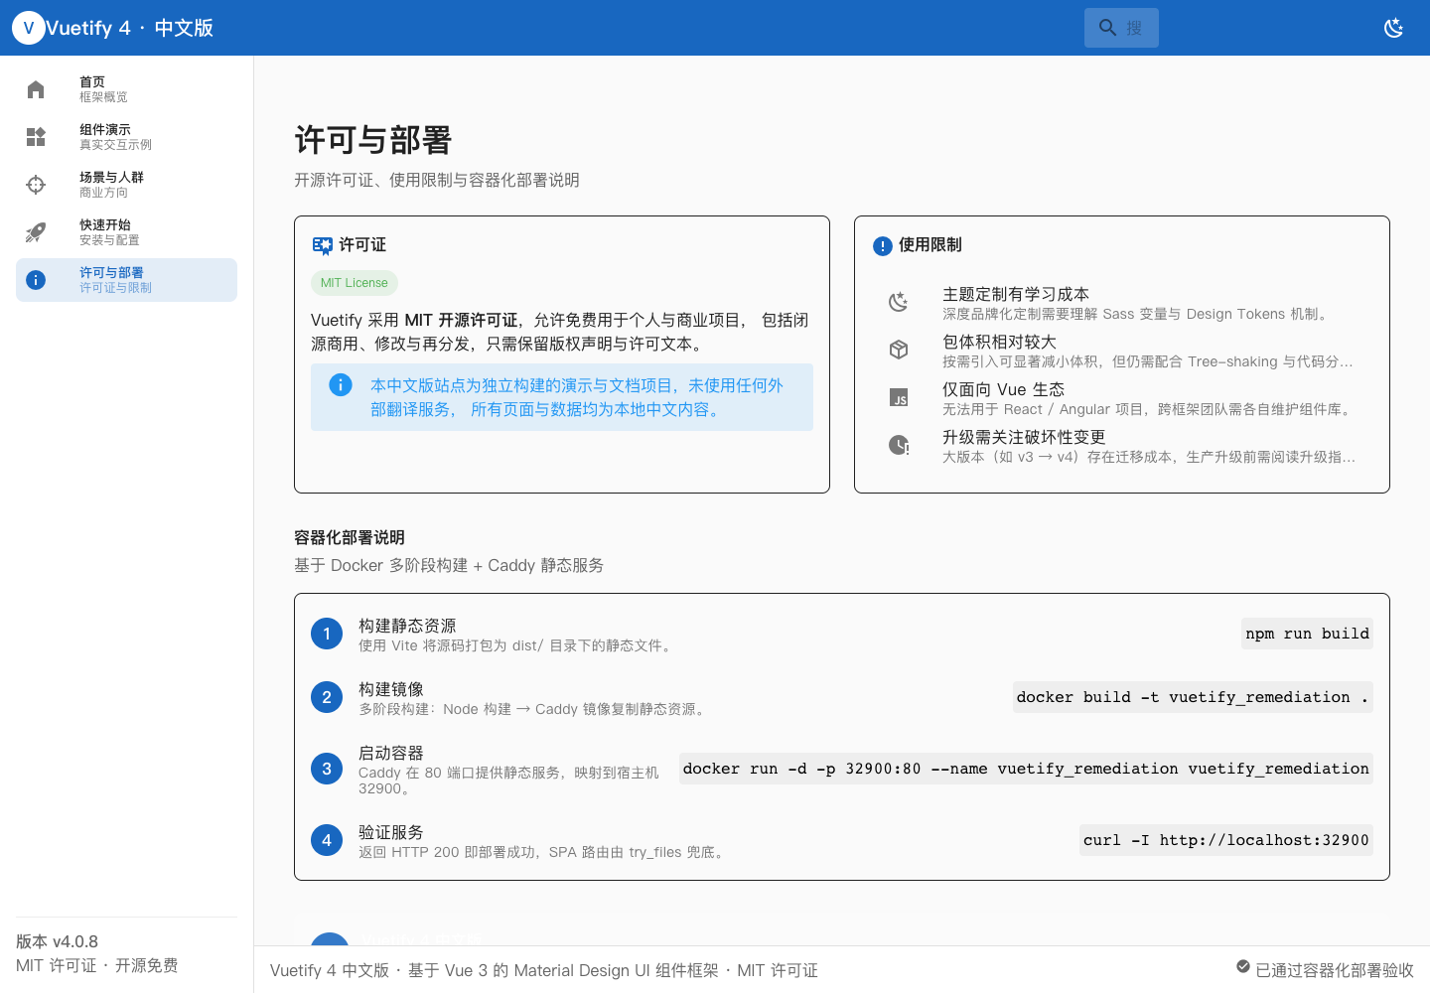
Task: Click the Vuetify 4 · 中文版 title
Action: click(130, 28)
